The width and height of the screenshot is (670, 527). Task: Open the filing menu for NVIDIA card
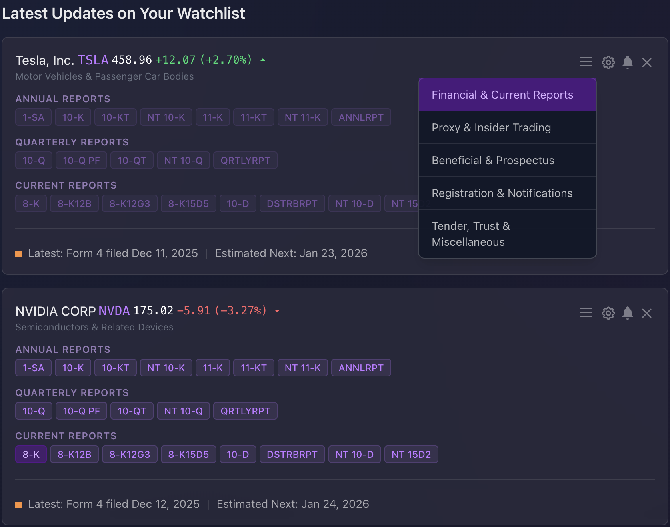586,313
